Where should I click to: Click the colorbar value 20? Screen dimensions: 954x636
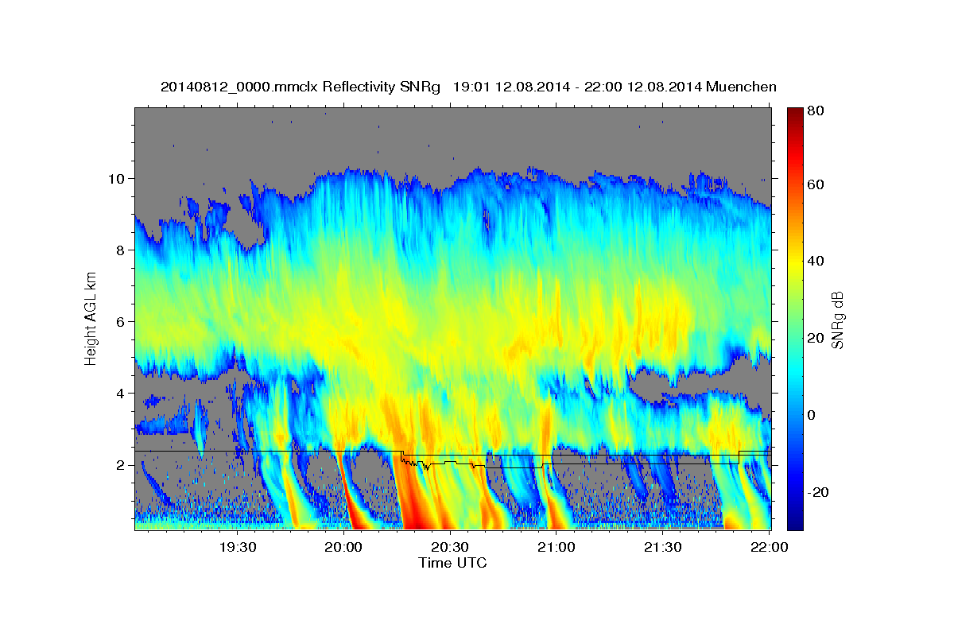coord(816,338)
